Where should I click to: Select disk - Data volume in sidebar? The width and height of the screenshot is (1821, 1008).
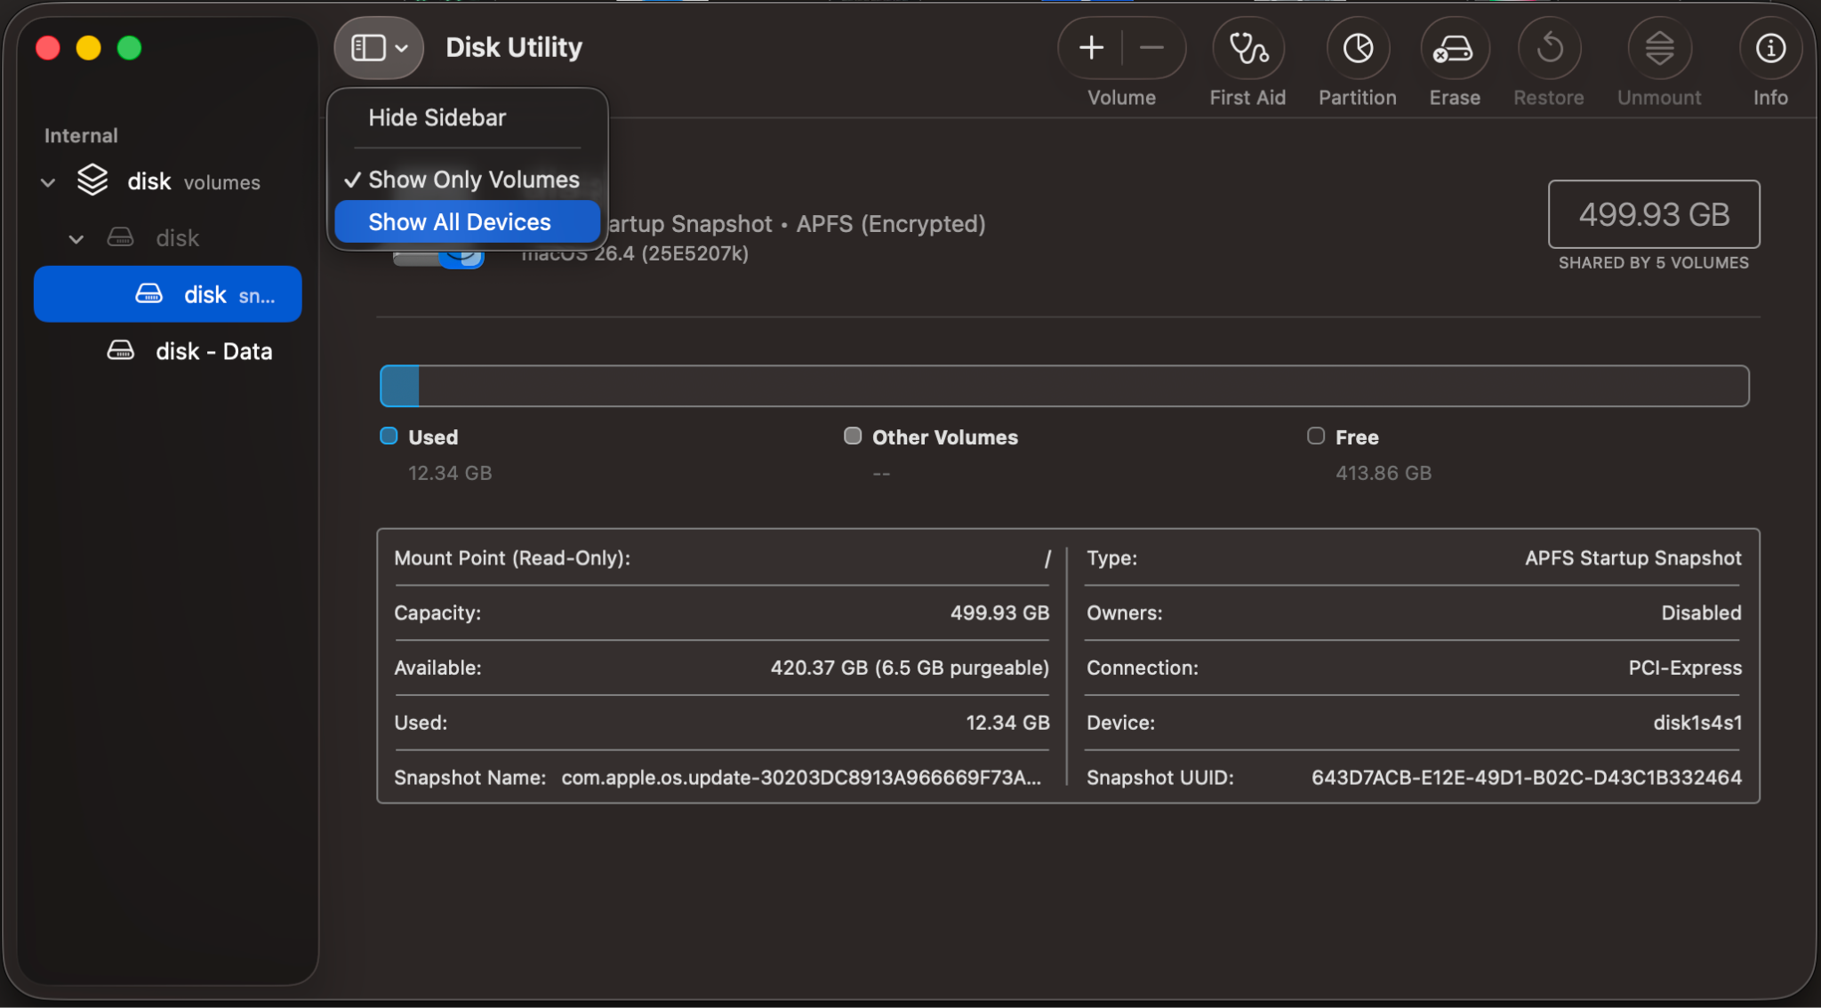pyautogui.click(x=213, y=351)
